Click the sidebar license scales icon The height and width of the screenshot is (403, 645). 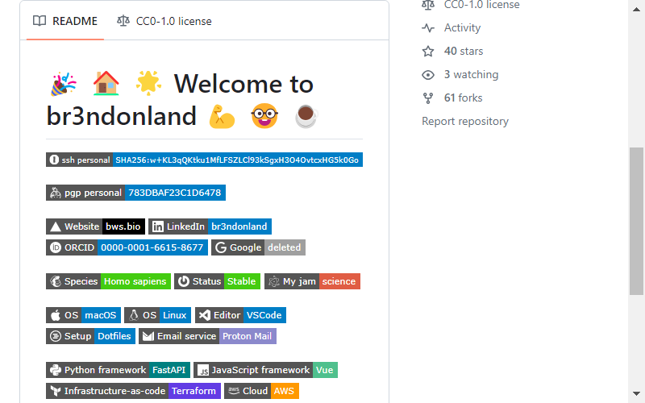click(x=428, y=5)
